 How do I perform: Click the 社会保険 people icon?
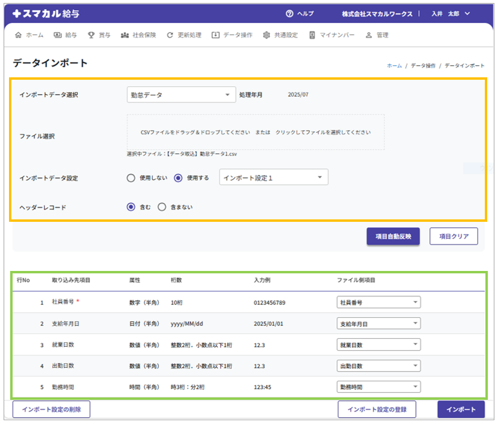[125, 35]
